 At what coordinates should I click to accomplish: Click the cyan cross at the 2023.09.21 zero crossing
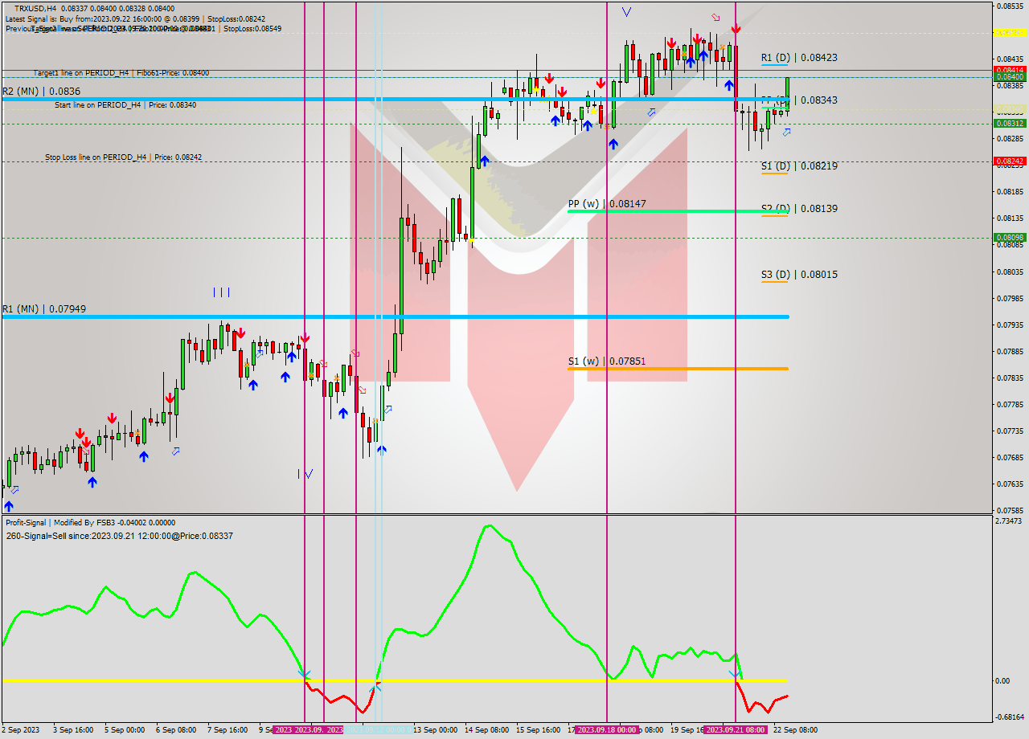pos(735,674)
